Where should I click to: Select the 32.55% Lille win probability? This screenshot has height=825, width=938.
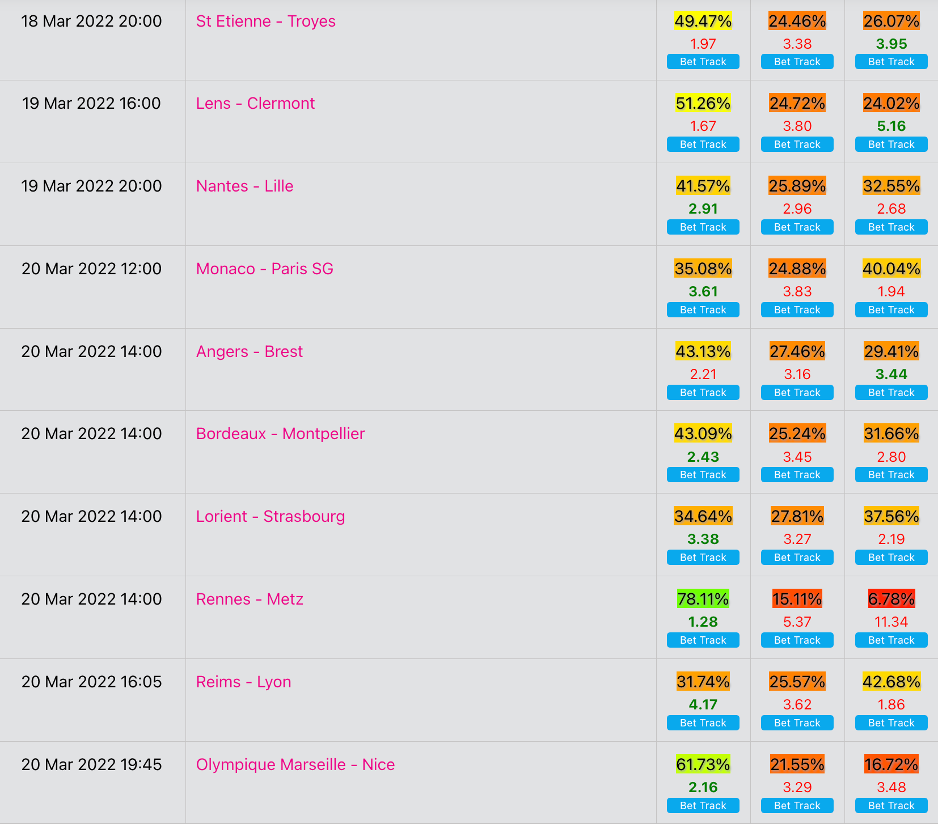(x=891, y=186)
